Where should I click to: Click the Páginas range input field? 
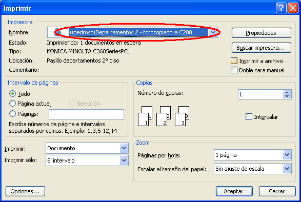click(x=86, y=114)
